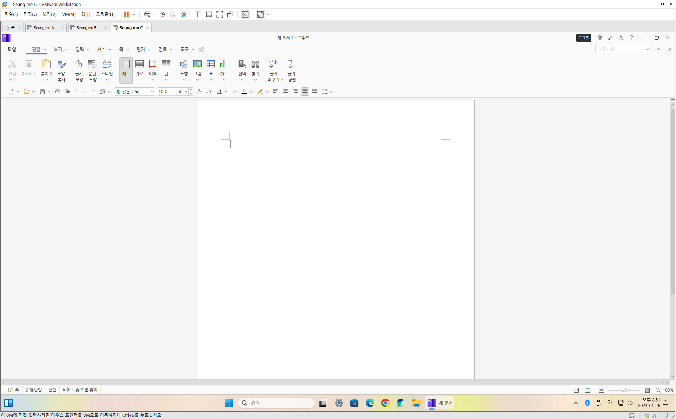
Task: Expand the line spacing dropdown arrow
Action: (x=331, y=92)
